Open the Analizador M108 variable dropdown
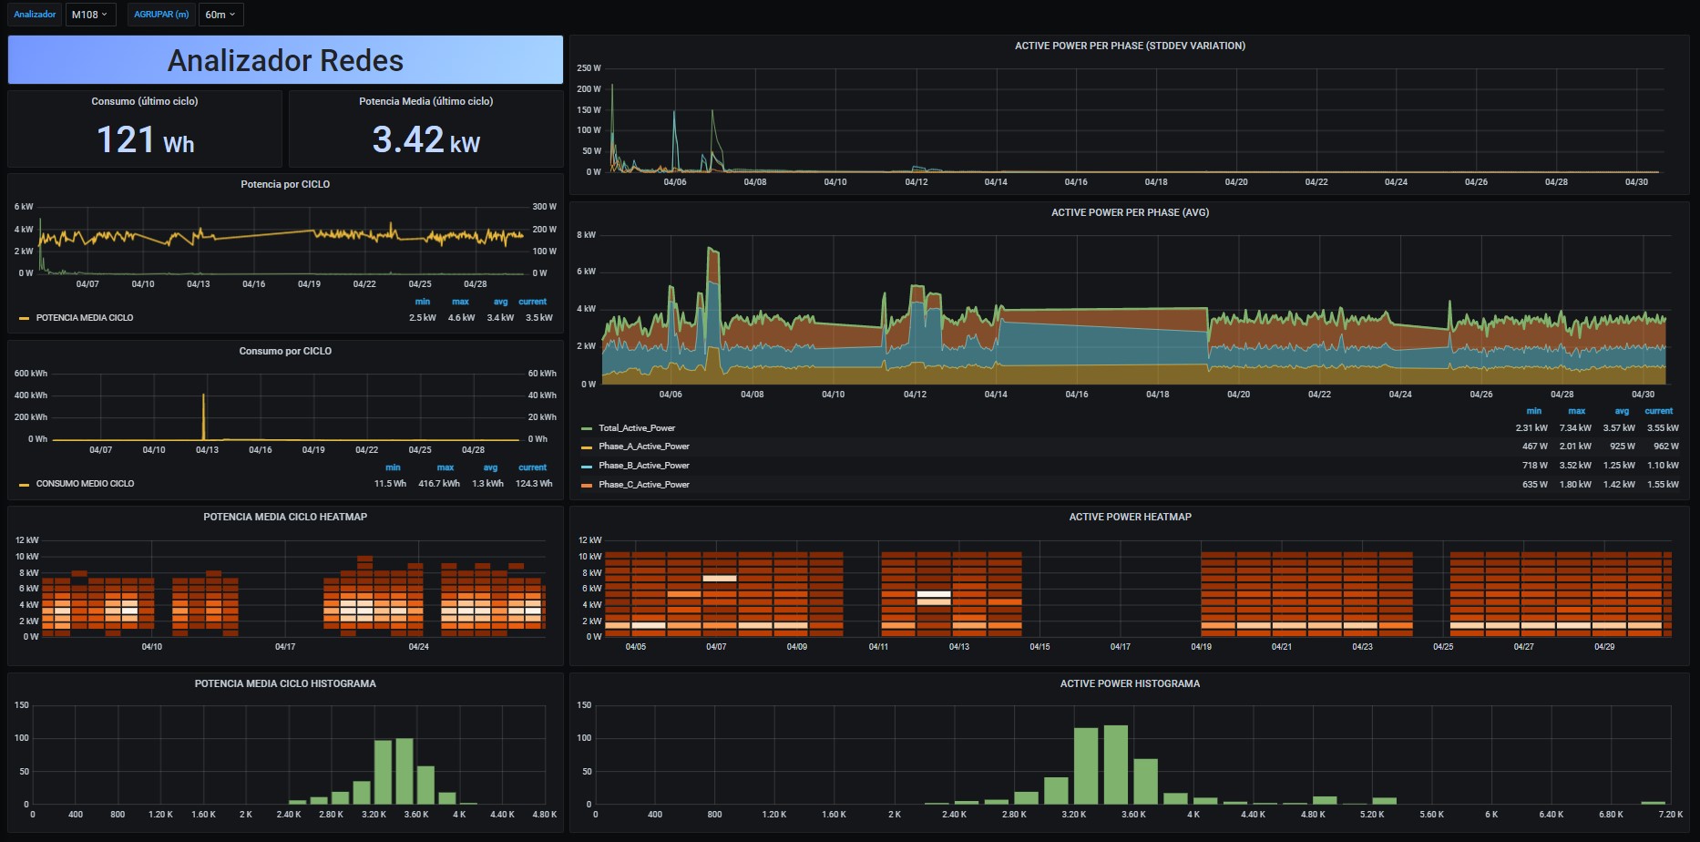The width and height of the screenshot is (1700, 842). (x=90, y=15)
